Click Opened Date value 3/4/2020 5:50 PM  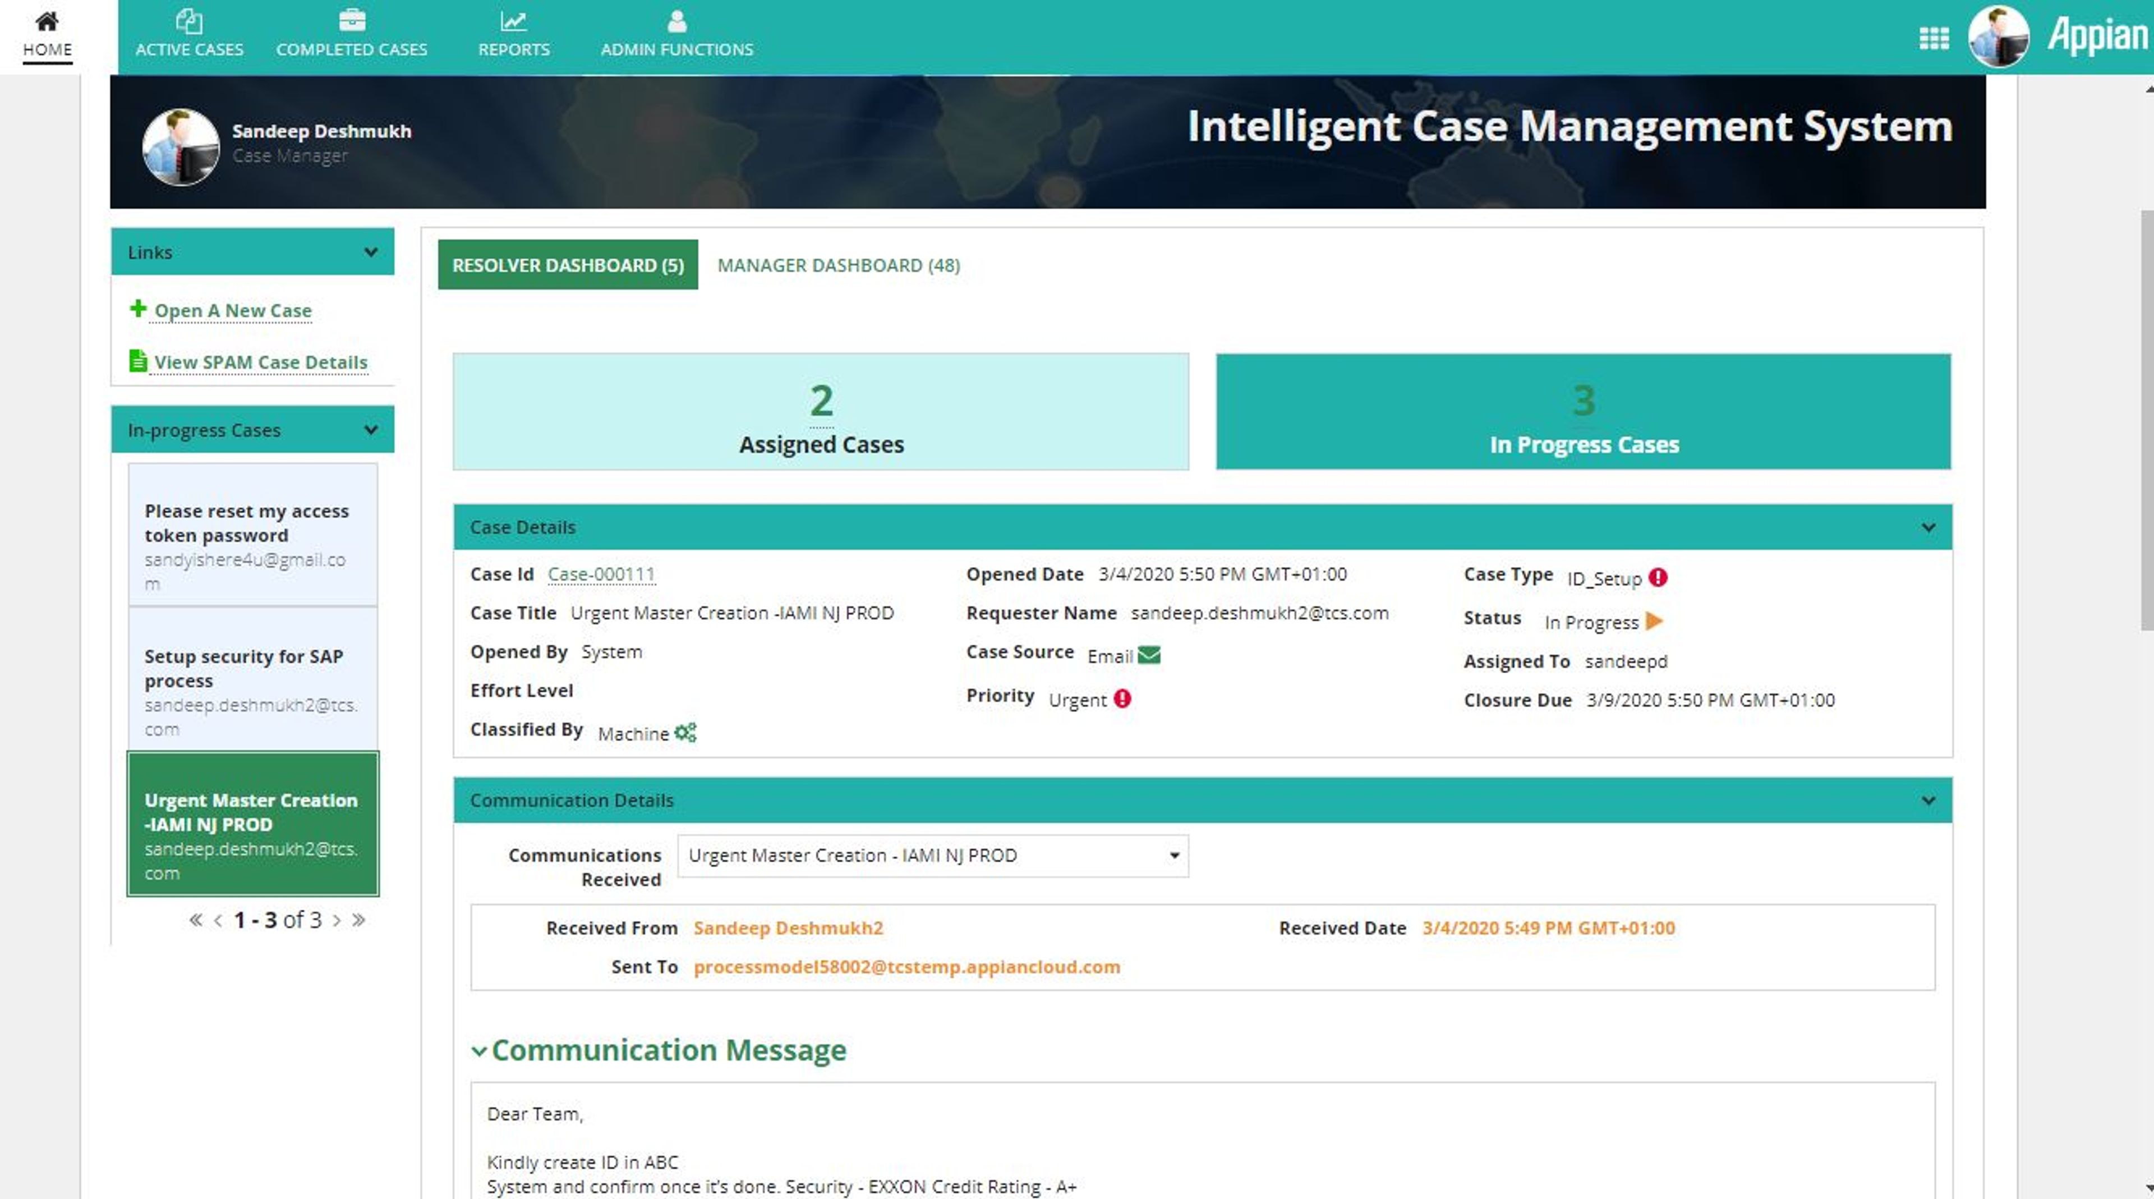click(x=1222, y=575)
